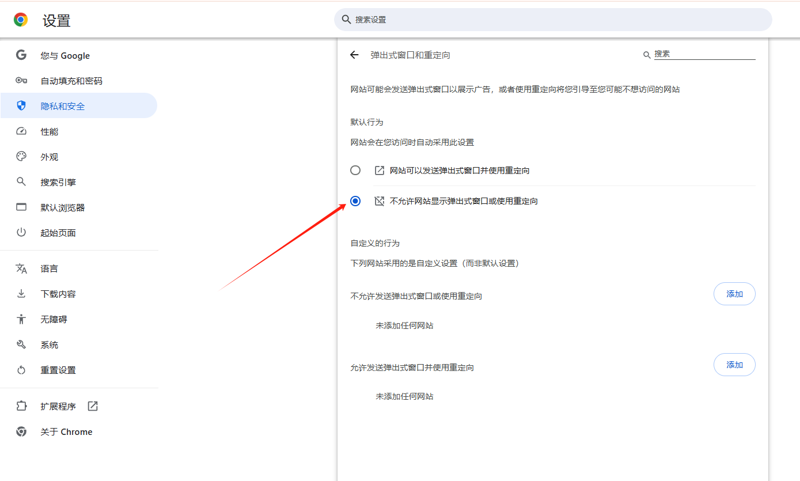Click the window icon for 默认浏览器

21,207
